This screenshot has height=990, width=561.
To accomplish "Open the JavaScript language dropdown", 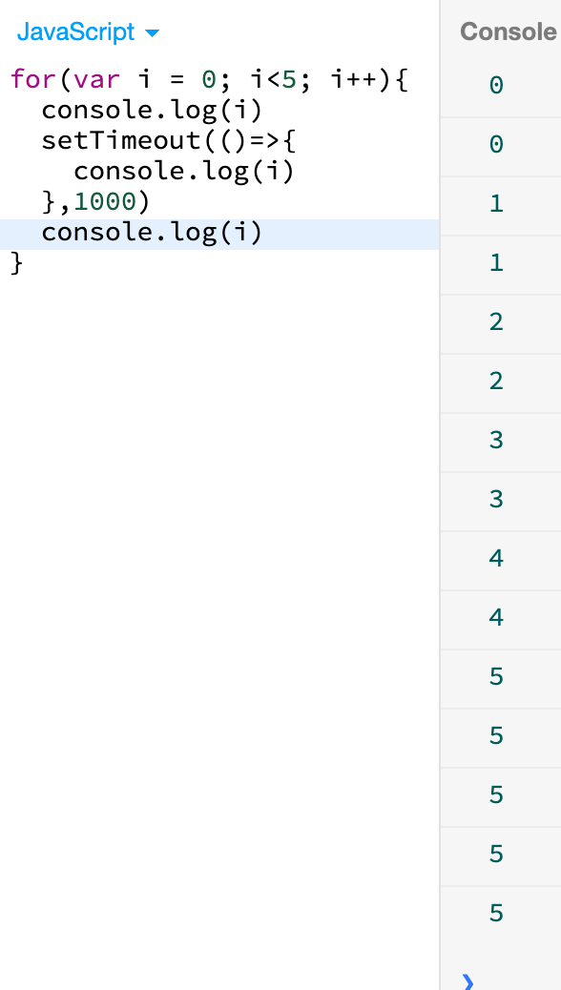I will [x=88, y=31].
